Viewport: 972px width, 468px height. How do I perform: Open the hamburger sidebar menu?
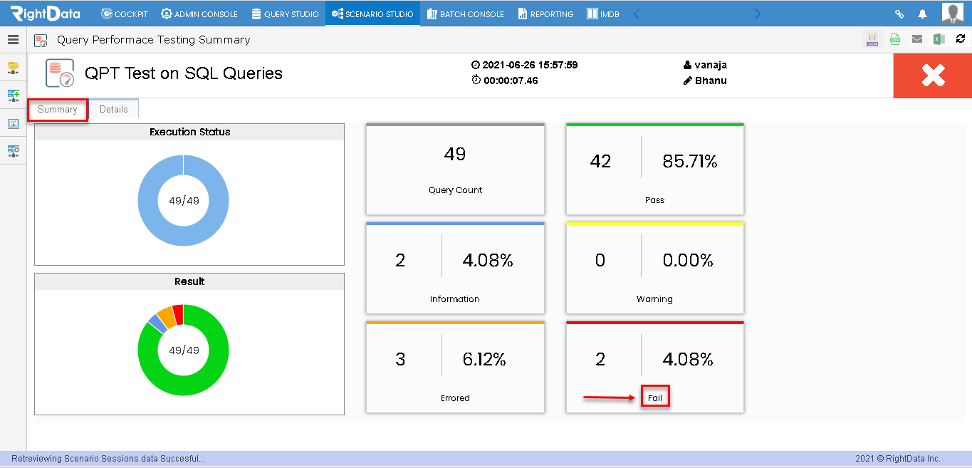pyautogui.click(x=13, y=40)
